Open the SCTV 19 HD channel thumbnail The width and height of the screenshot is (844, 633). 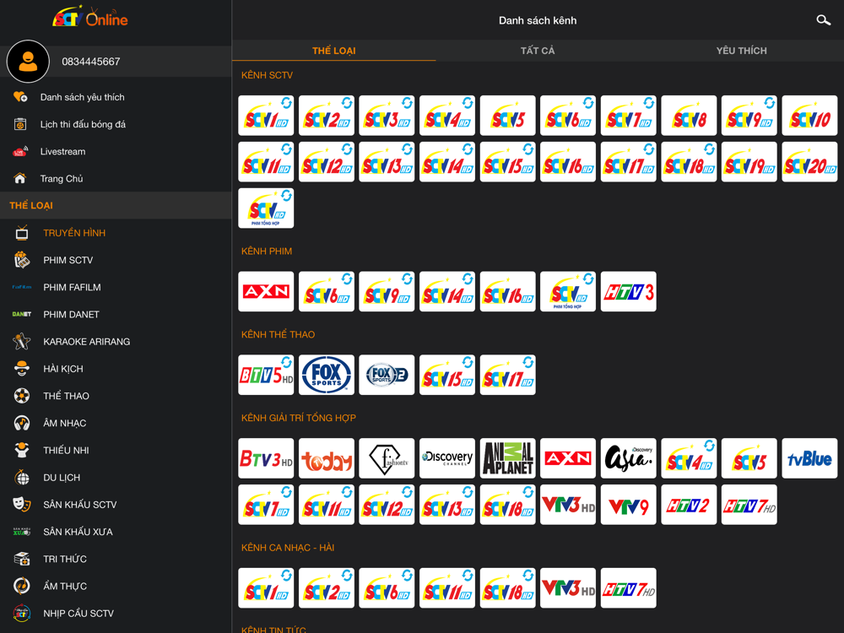tap(749, 161)
